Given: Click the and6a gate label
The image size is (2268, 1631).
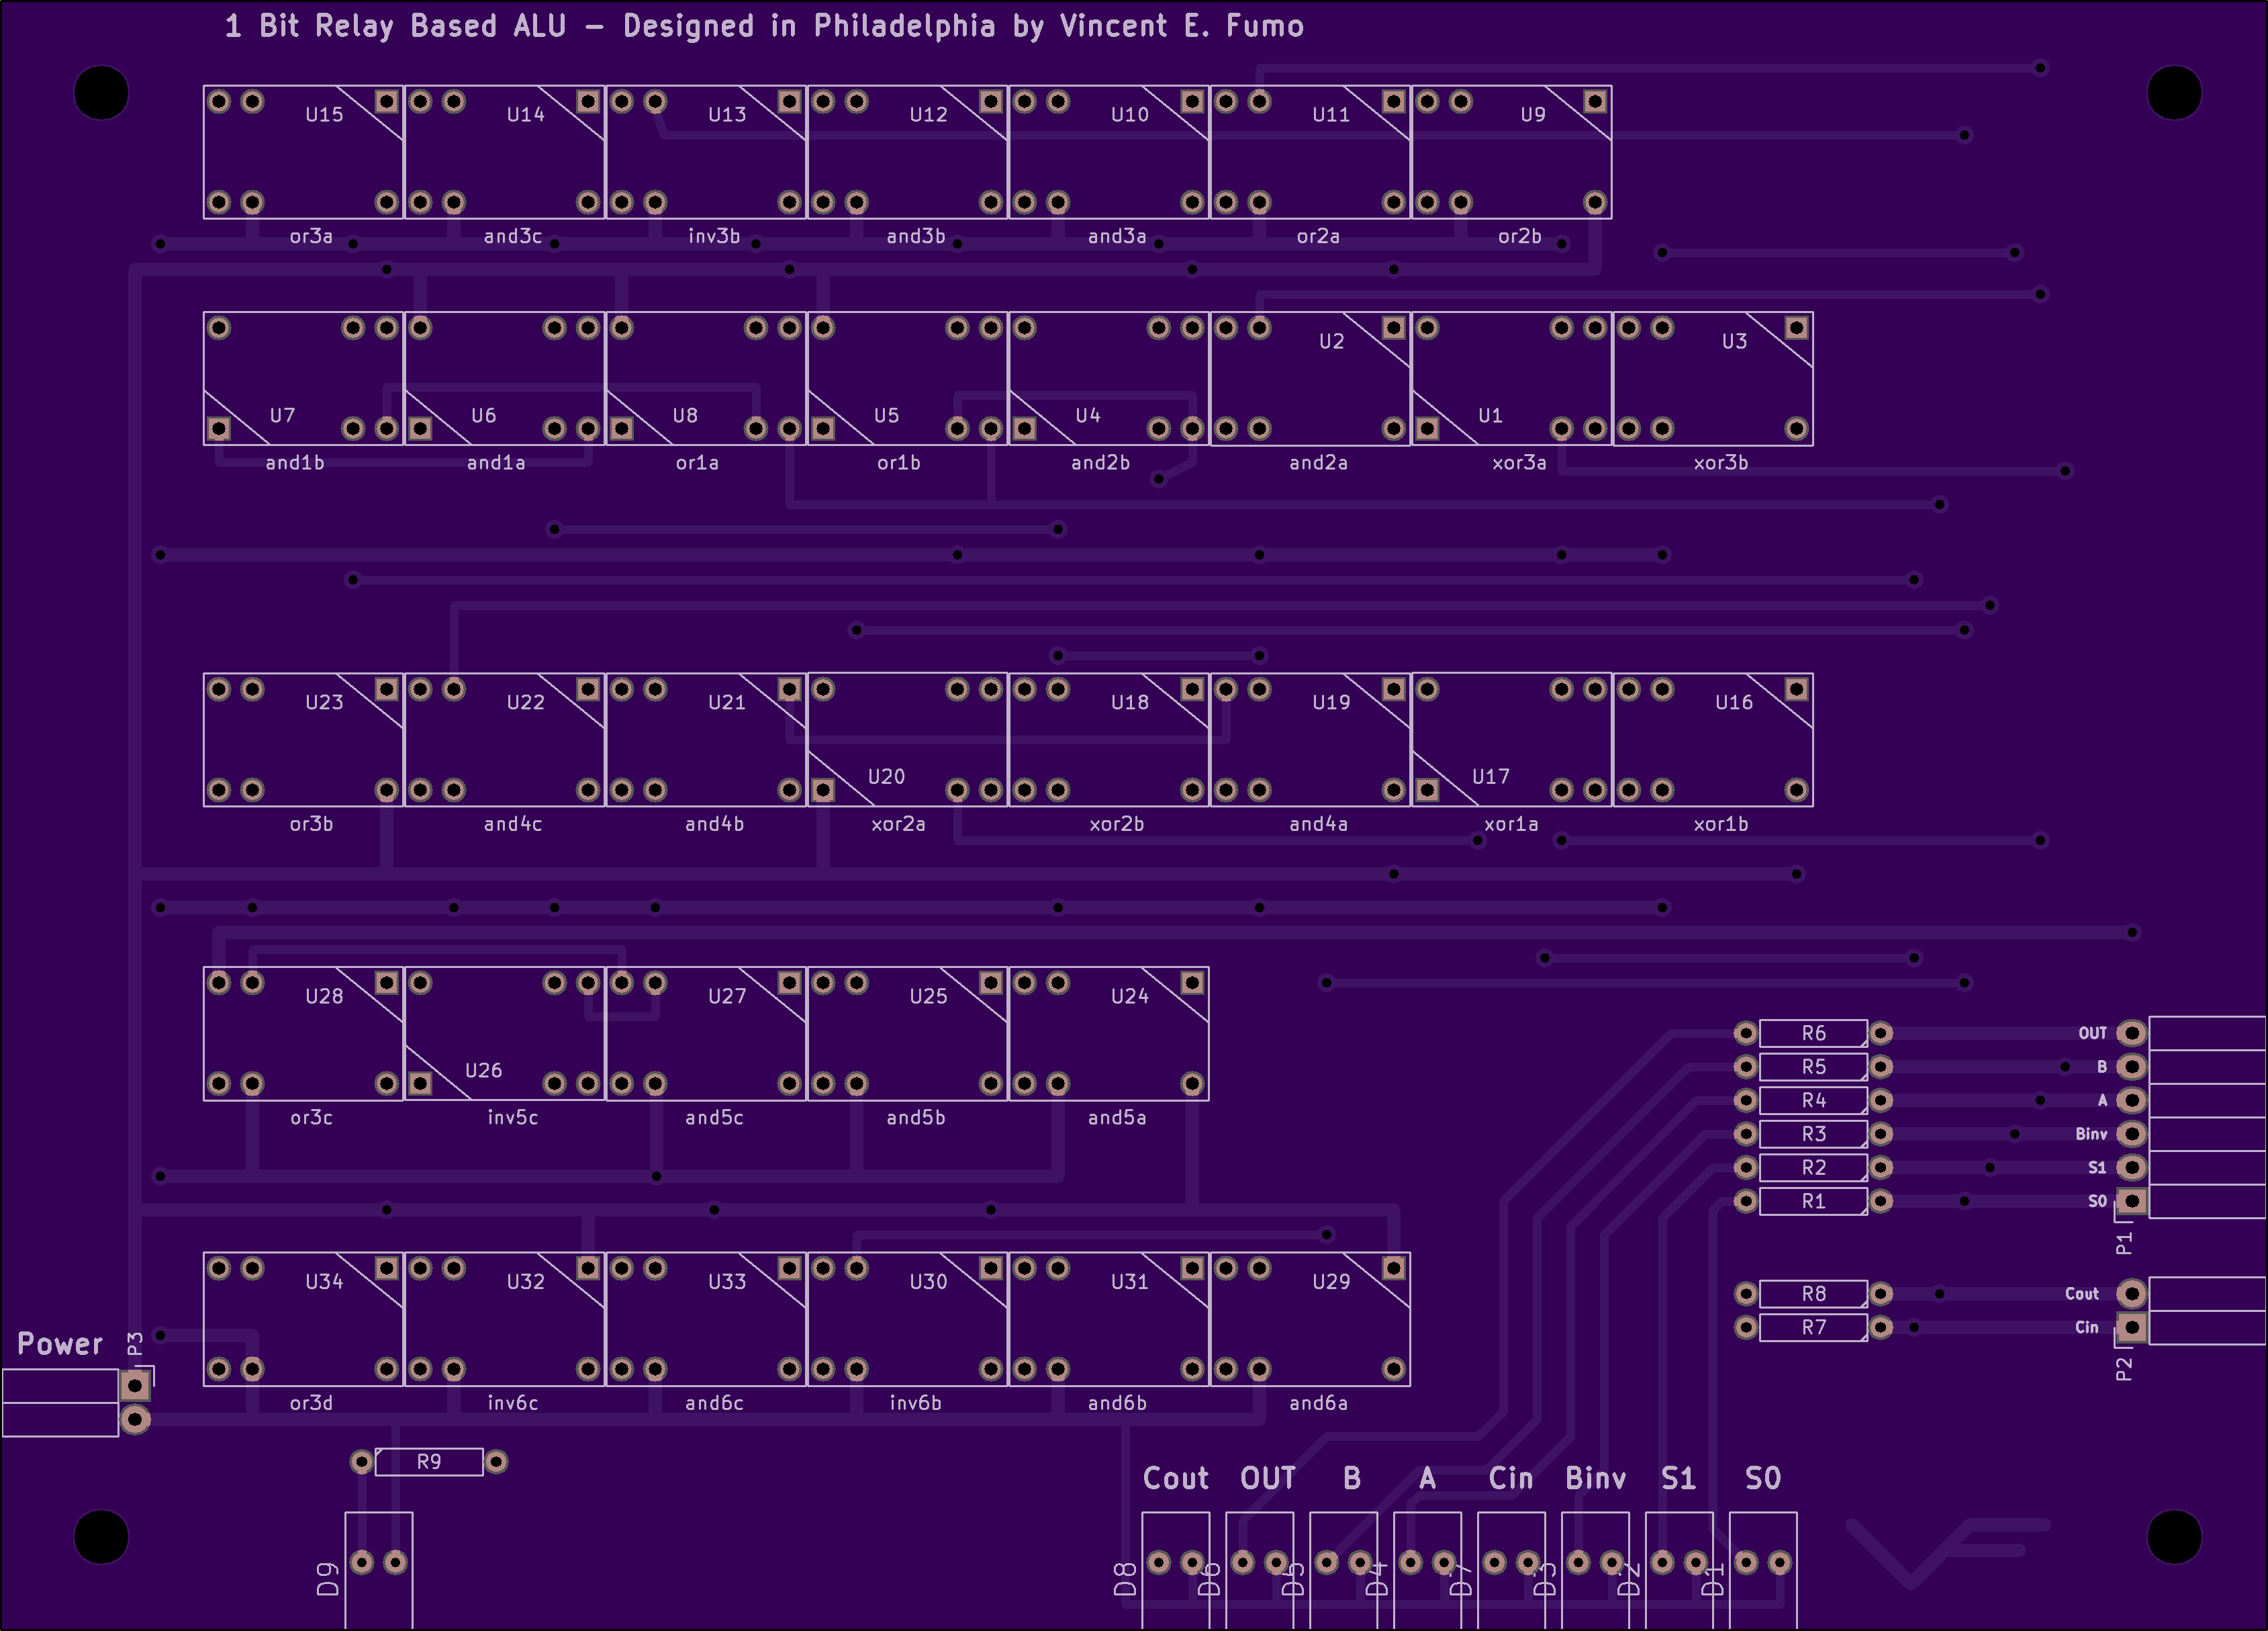Looking at the screenshot, I should pyautogui.click(x=1319, y=1404).
